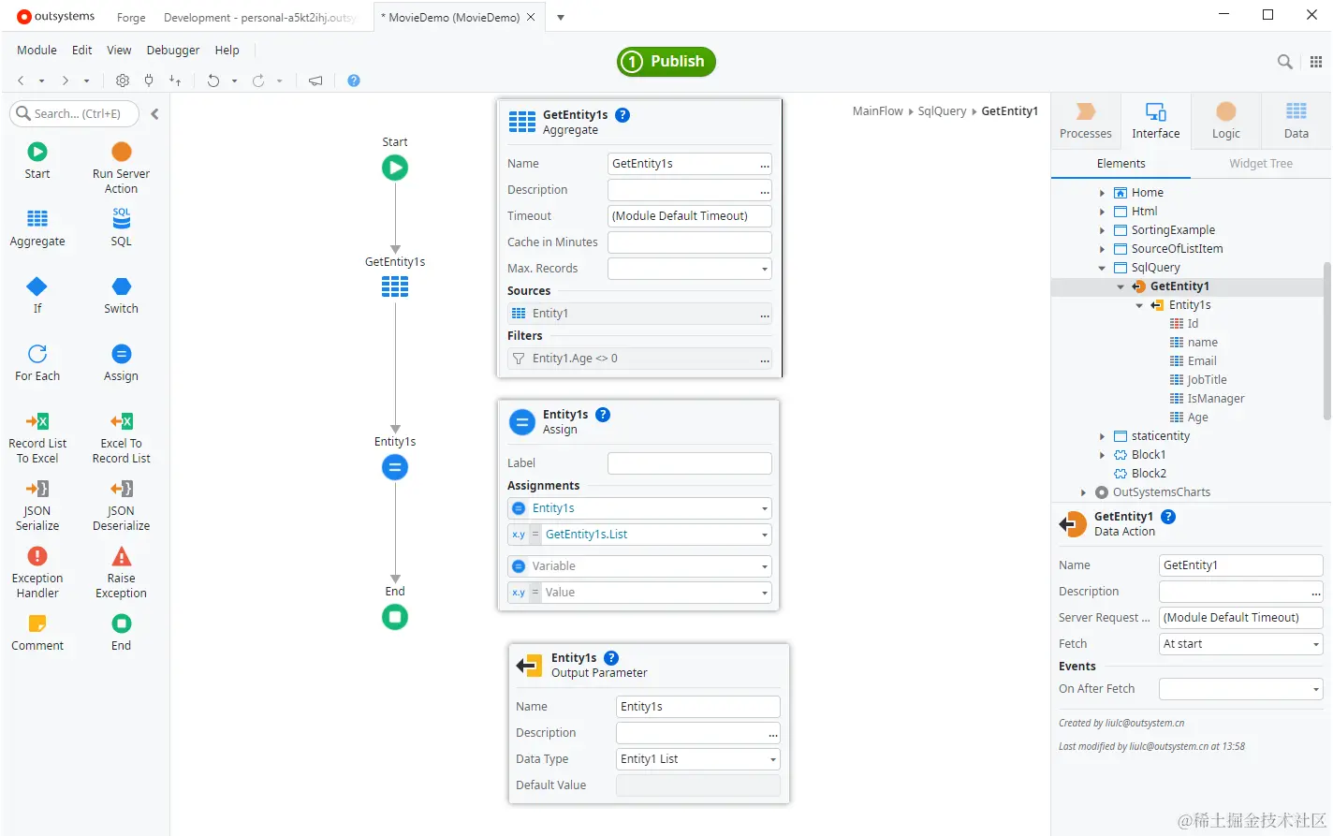The height and width of the screenshot is (836, 1333).
Task: Click the undo toolbar icon
Action: click(213, 81)
